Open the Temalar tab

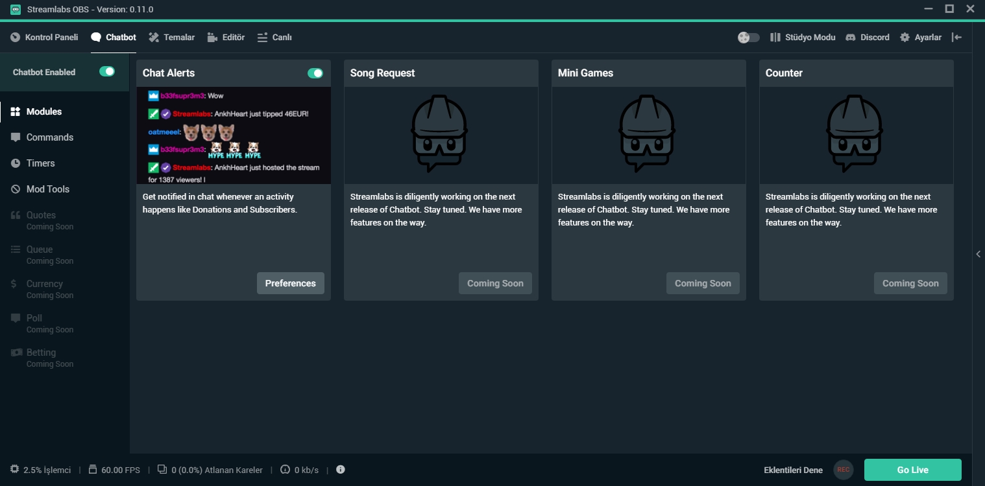click(x=171, y=38)
